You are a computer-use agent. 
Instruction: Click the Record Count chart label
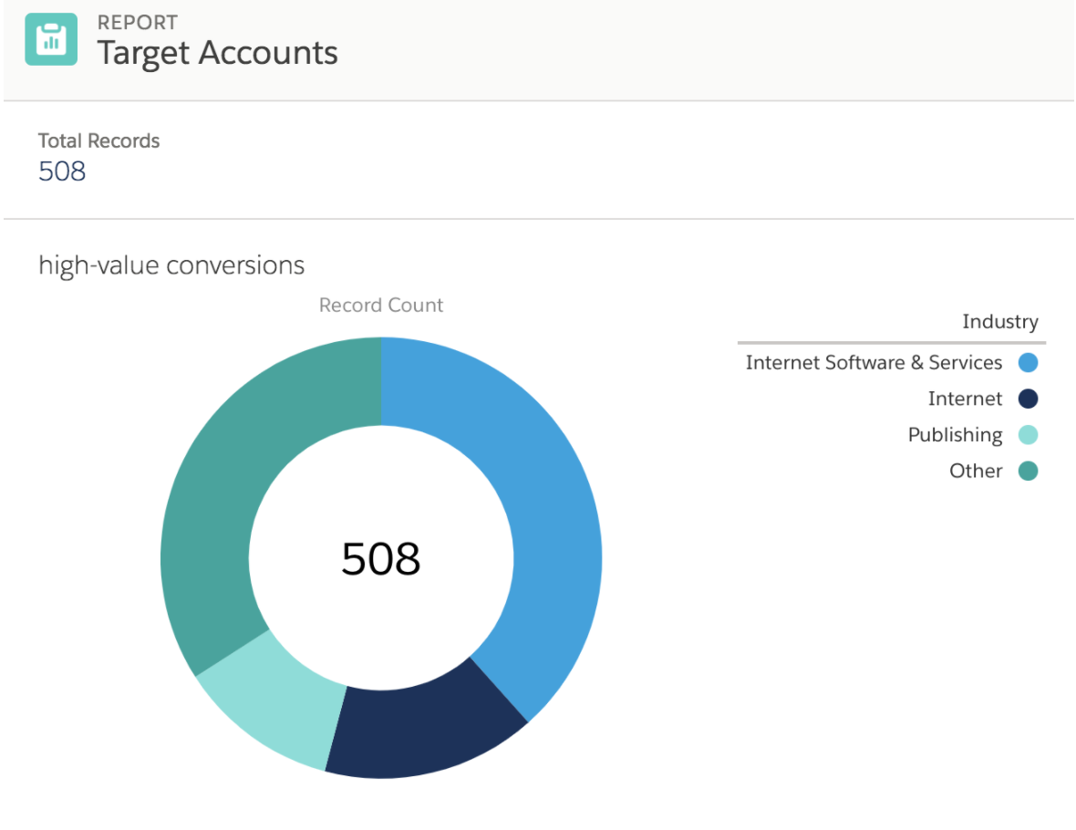point(381,305)
